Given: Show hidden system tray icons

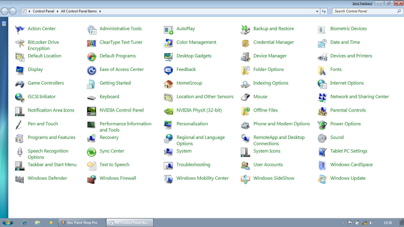Looking at the screenshot, I should (x=343, y=223).
